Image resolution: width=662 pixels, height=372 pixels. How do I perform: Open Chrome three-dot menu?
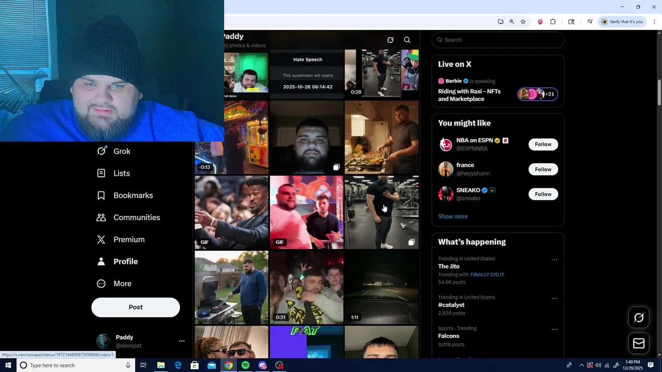(654, 22)
